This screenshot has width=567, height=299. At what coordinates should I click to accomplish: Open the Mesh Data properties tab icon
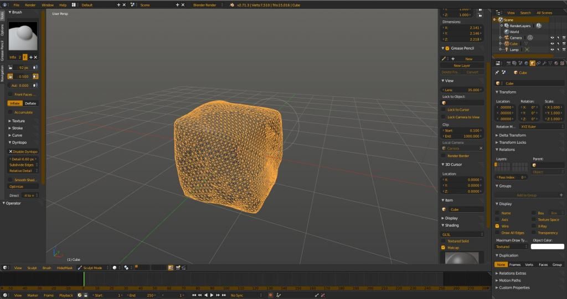tap(550, 63)
